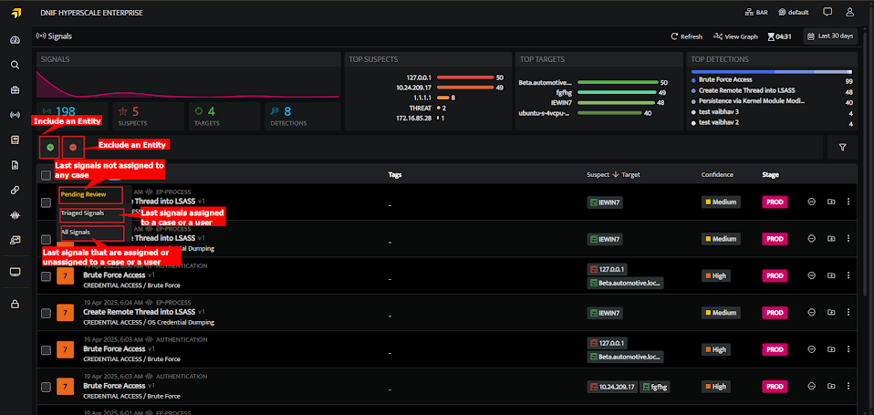
Task: Tick checkbox of 6:04 AM Create Remote Thread row
Action: (47, 313)
